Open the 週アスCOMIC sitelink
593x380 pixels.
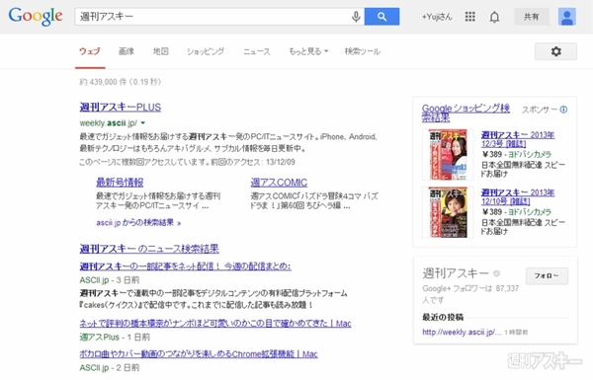(279, 183)
